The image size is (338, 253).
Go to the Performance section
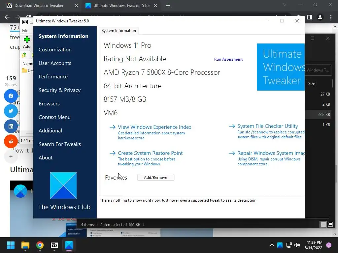(x=53, y=77)
